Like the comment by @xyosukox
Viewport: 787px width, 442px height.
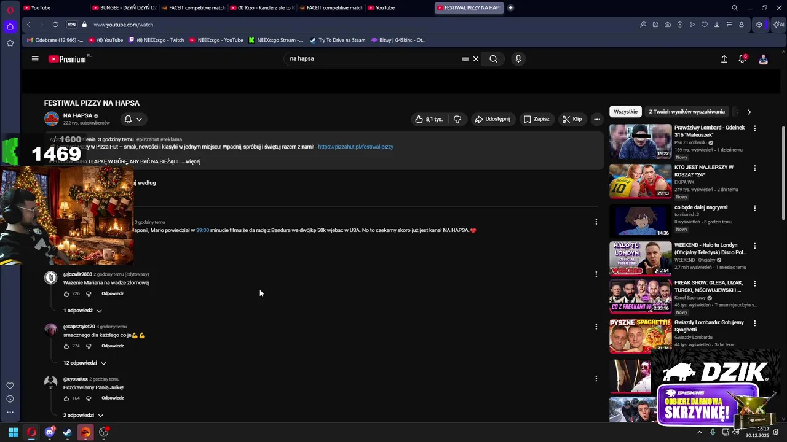coord(66,398)
